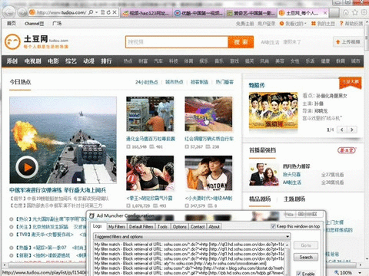Toggle Keep this window on top checkbox
Screen dimensions: 369x276
273,226
